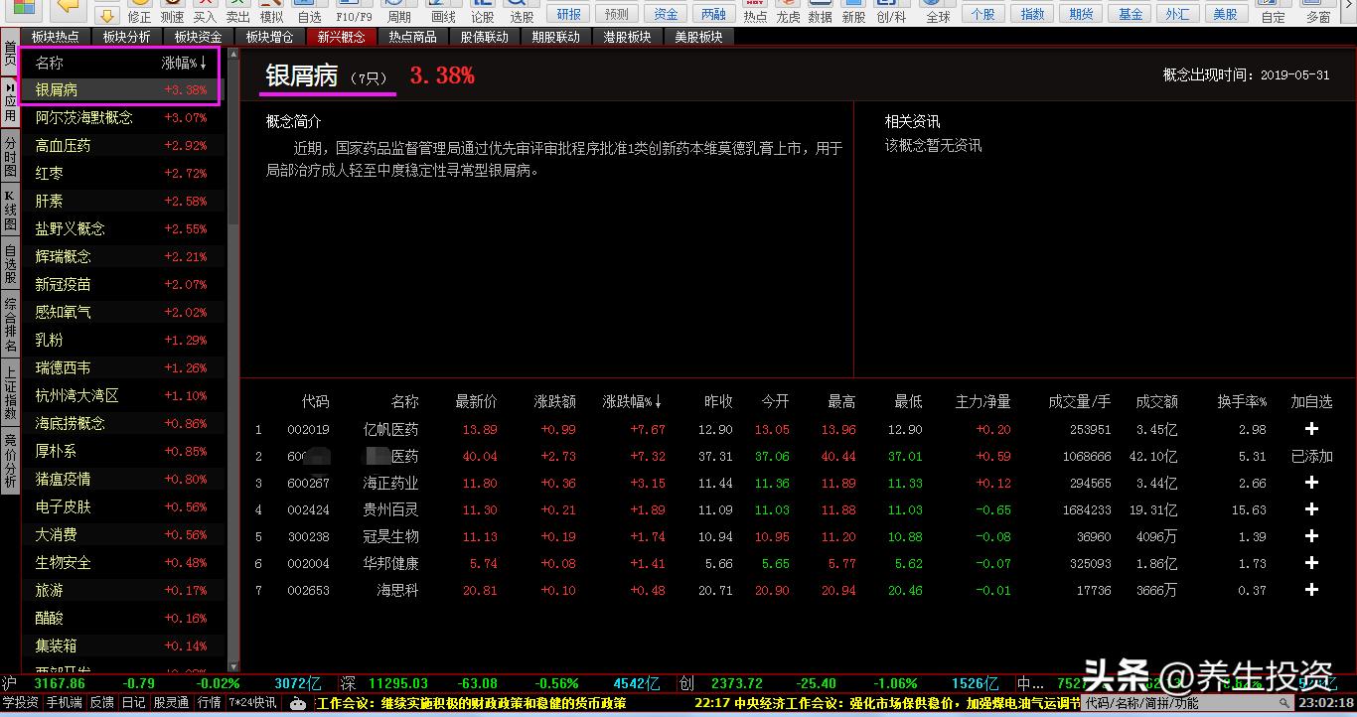Sort stock table by 涨跌幅% column
Image resolution: width=1357 pixels, height=717 pixels.
coord(633,402)
